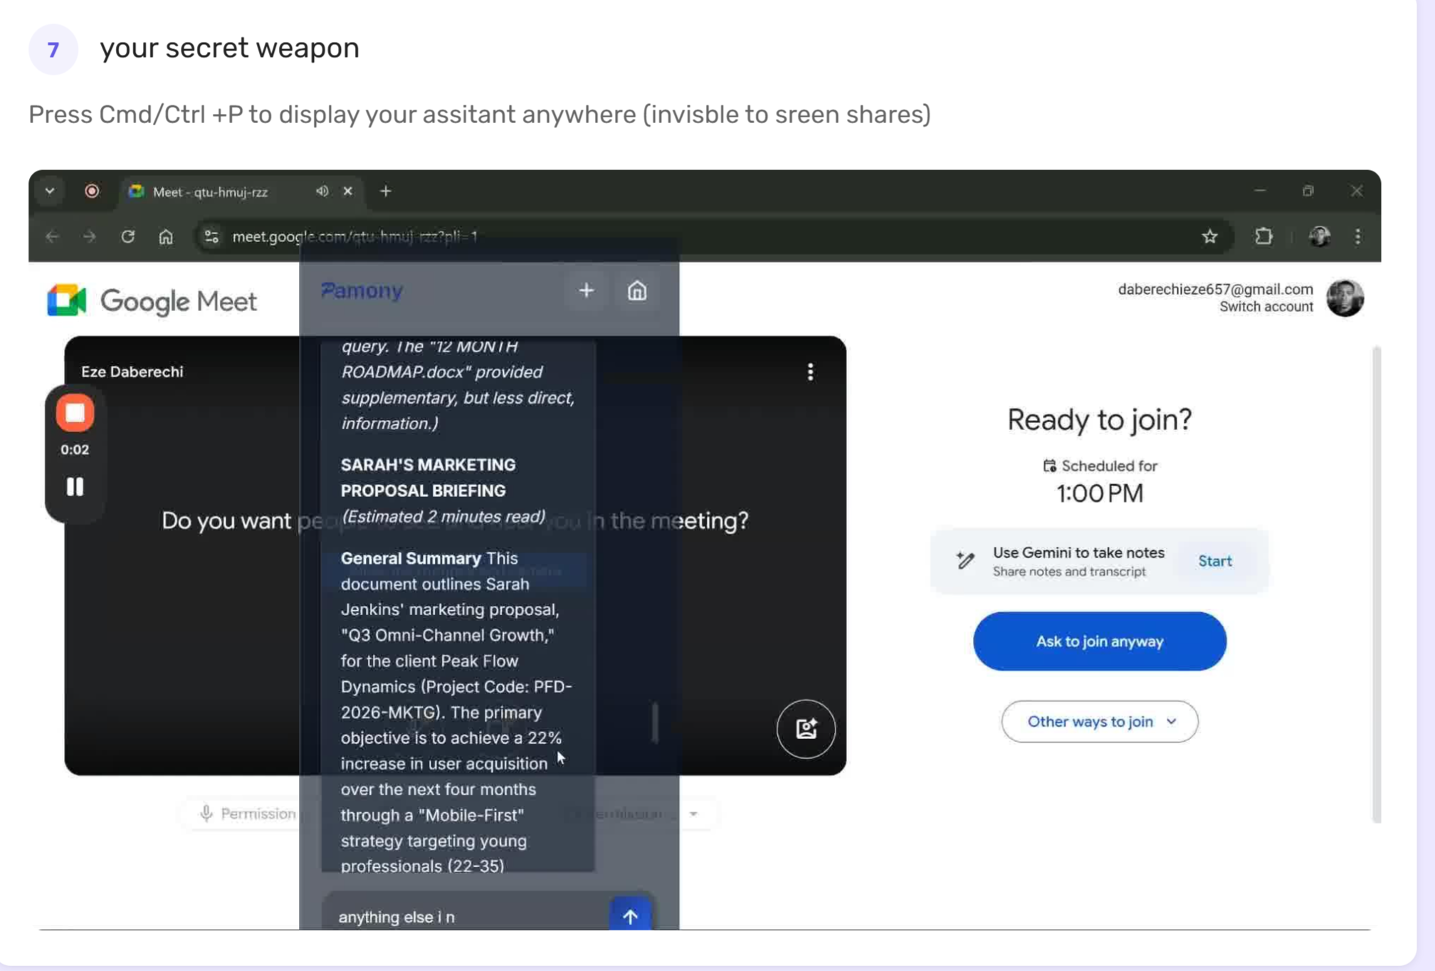Select the Meet - qtu-hmuj-rzz tab
Image resolution: width=1435 pixels, height=971 pixels.
pos(210,191)
